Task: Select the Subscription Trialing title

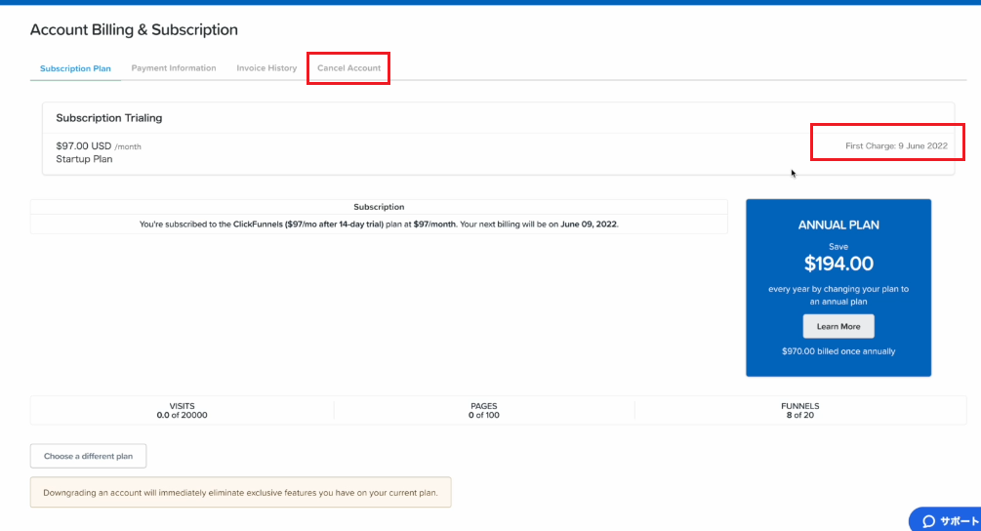Action: click(109, 117)
